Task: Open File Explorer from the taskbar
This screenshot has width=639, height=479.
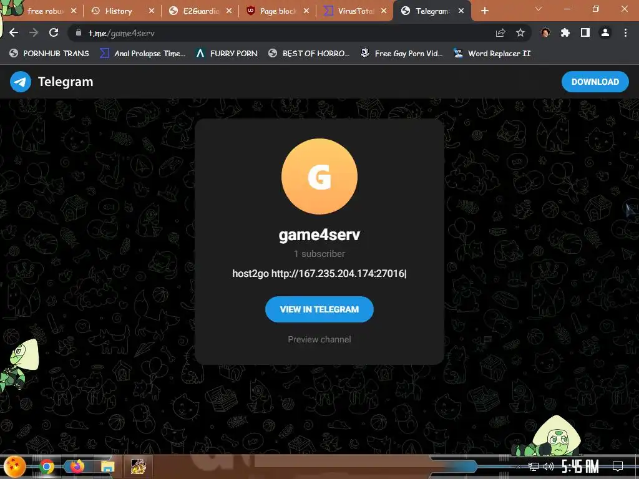Action: pyautogui.click(x=107, y=467)
